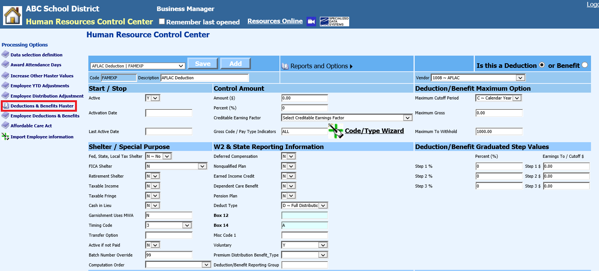Image resolution: width=599 pixels, height=271 pixels.
Task: Click the Reports and Options book icon
Action: 285,66
